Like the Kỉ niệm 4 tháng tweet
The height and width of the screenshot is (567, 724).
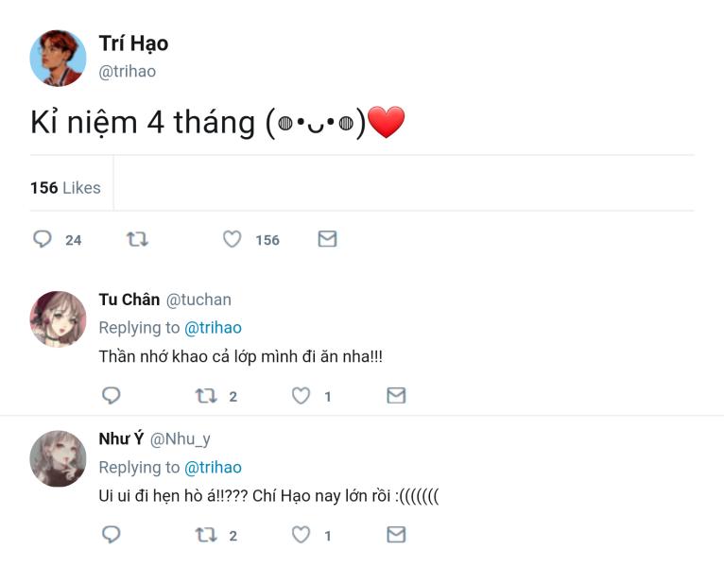pyautogui.click(x=233, y=239)
